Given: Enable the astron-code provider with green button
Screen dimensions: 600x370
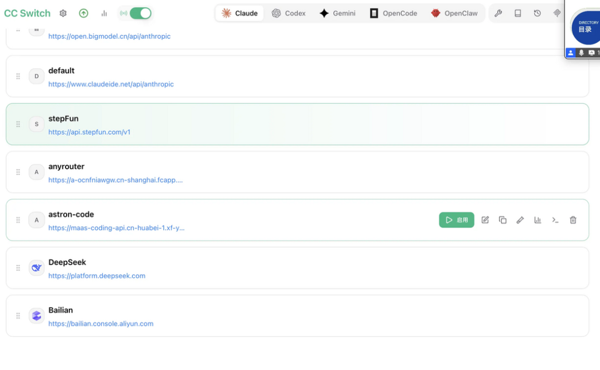Looking at the screenshot, I should coord(457,220).
